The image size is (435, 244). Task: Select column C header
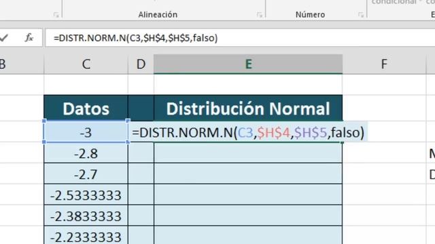pos(86,64)
